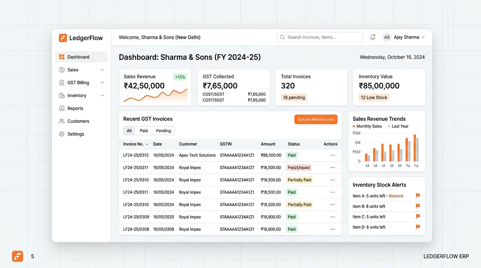The width and height of the screenshot is (481, 268).
Task: Select the All invoices filter tab
Action: pyautogui.click(x=129, y=131)
